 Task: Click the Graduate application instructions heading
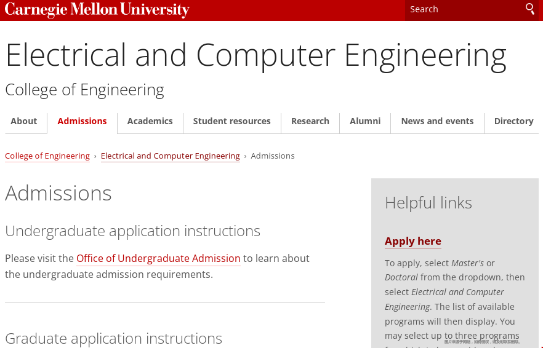(x=113, y=339)
